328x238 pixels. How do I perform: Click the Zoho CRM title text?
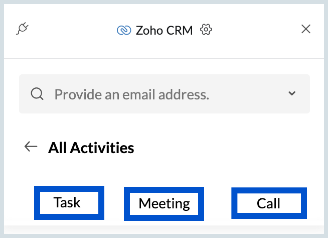pyautogui.click(x=164, y=31)
